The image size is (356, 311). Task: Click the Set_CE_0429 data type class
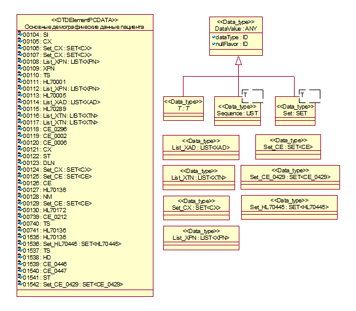pyautogui.click(x=290, y=177)
